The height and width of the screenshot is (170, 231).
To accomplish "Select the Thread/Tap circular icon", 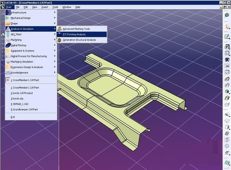I will 227,146.
